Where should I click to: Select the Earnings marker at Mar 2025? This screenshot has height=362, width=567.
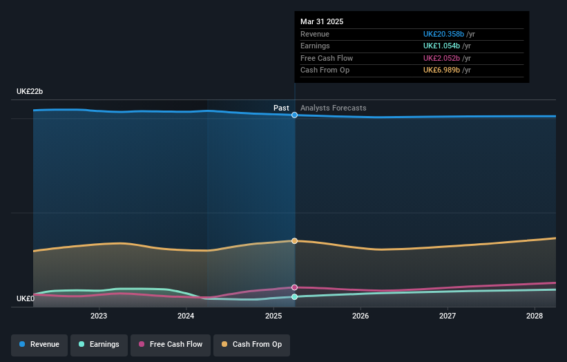point(295,297)
